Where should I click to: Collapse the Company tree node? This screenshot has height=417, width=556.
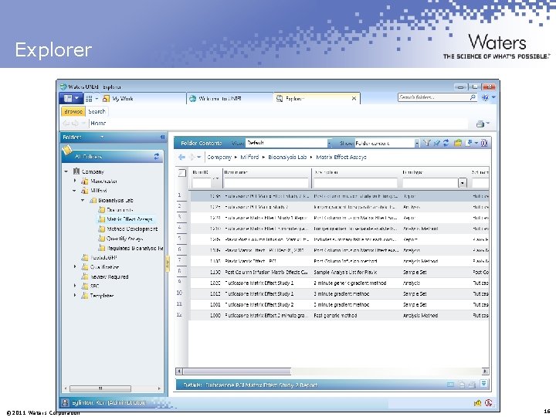(x=66, y=171)
